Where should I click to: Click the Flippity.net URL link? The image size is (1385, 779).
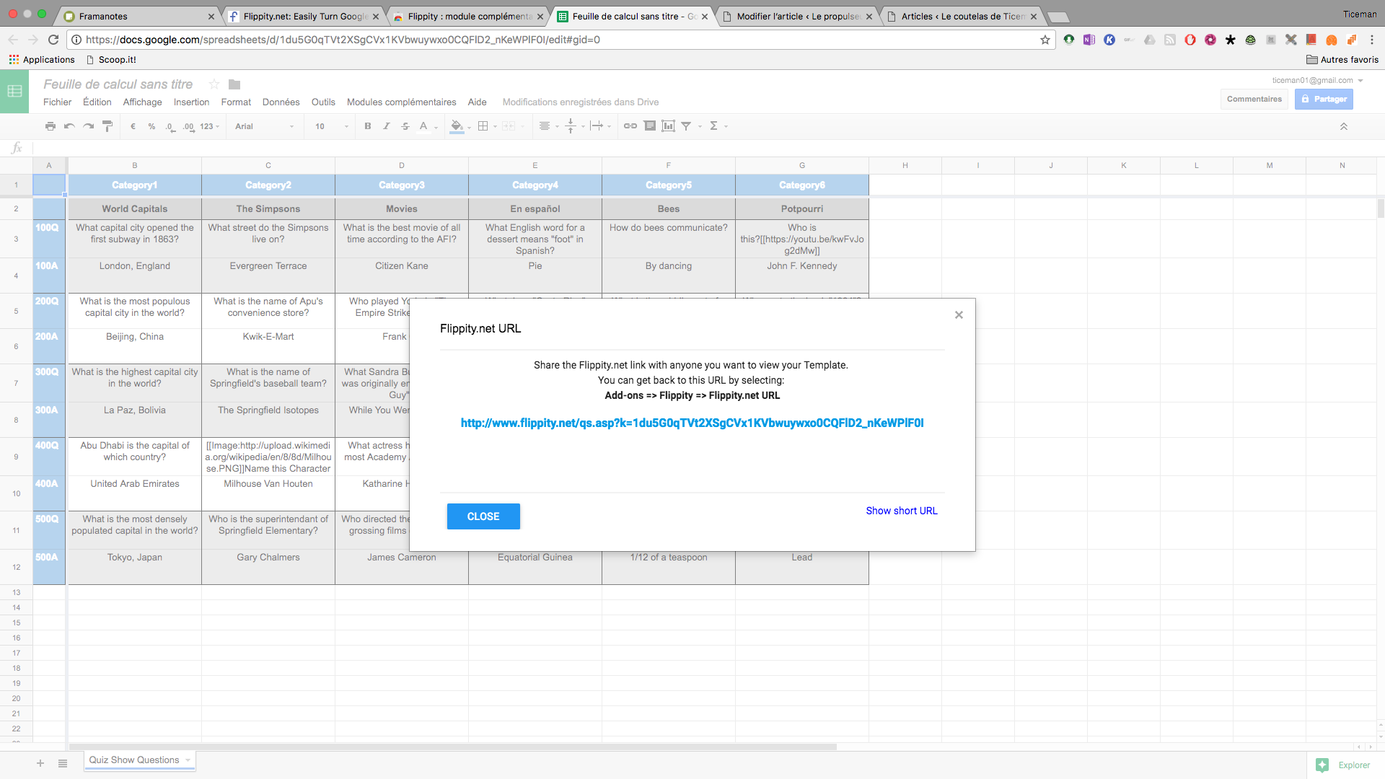[x=692, y=423]
